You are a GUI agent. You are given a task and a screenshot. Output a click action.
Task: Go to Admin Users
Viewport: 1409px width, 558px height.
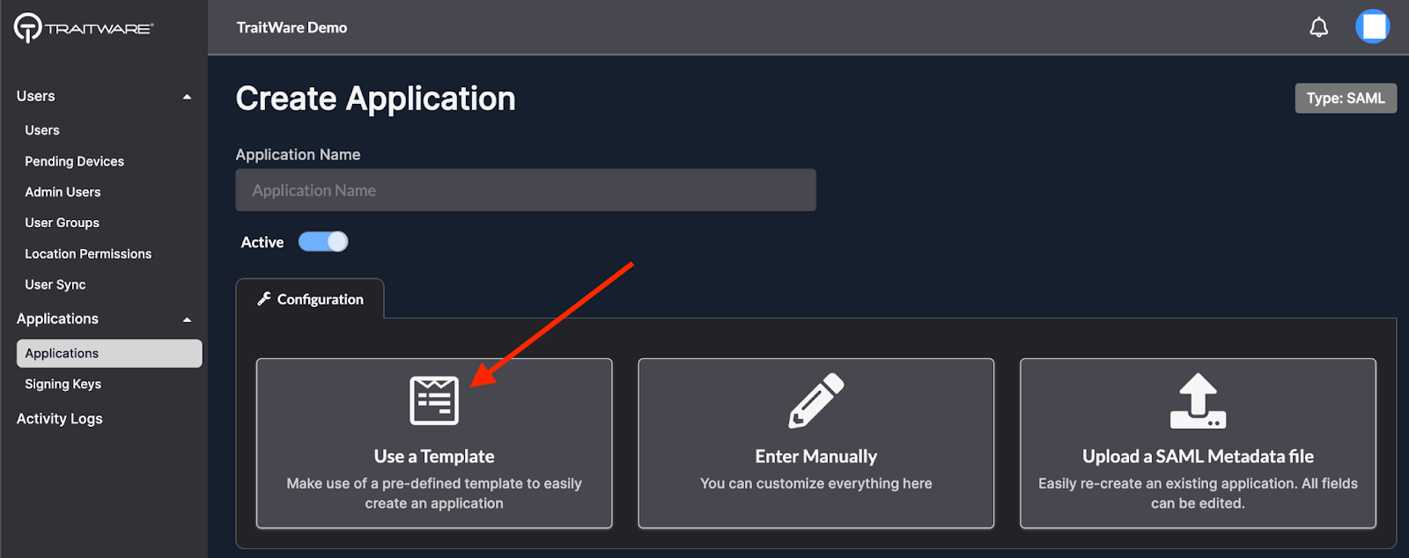tap(63, 192)
